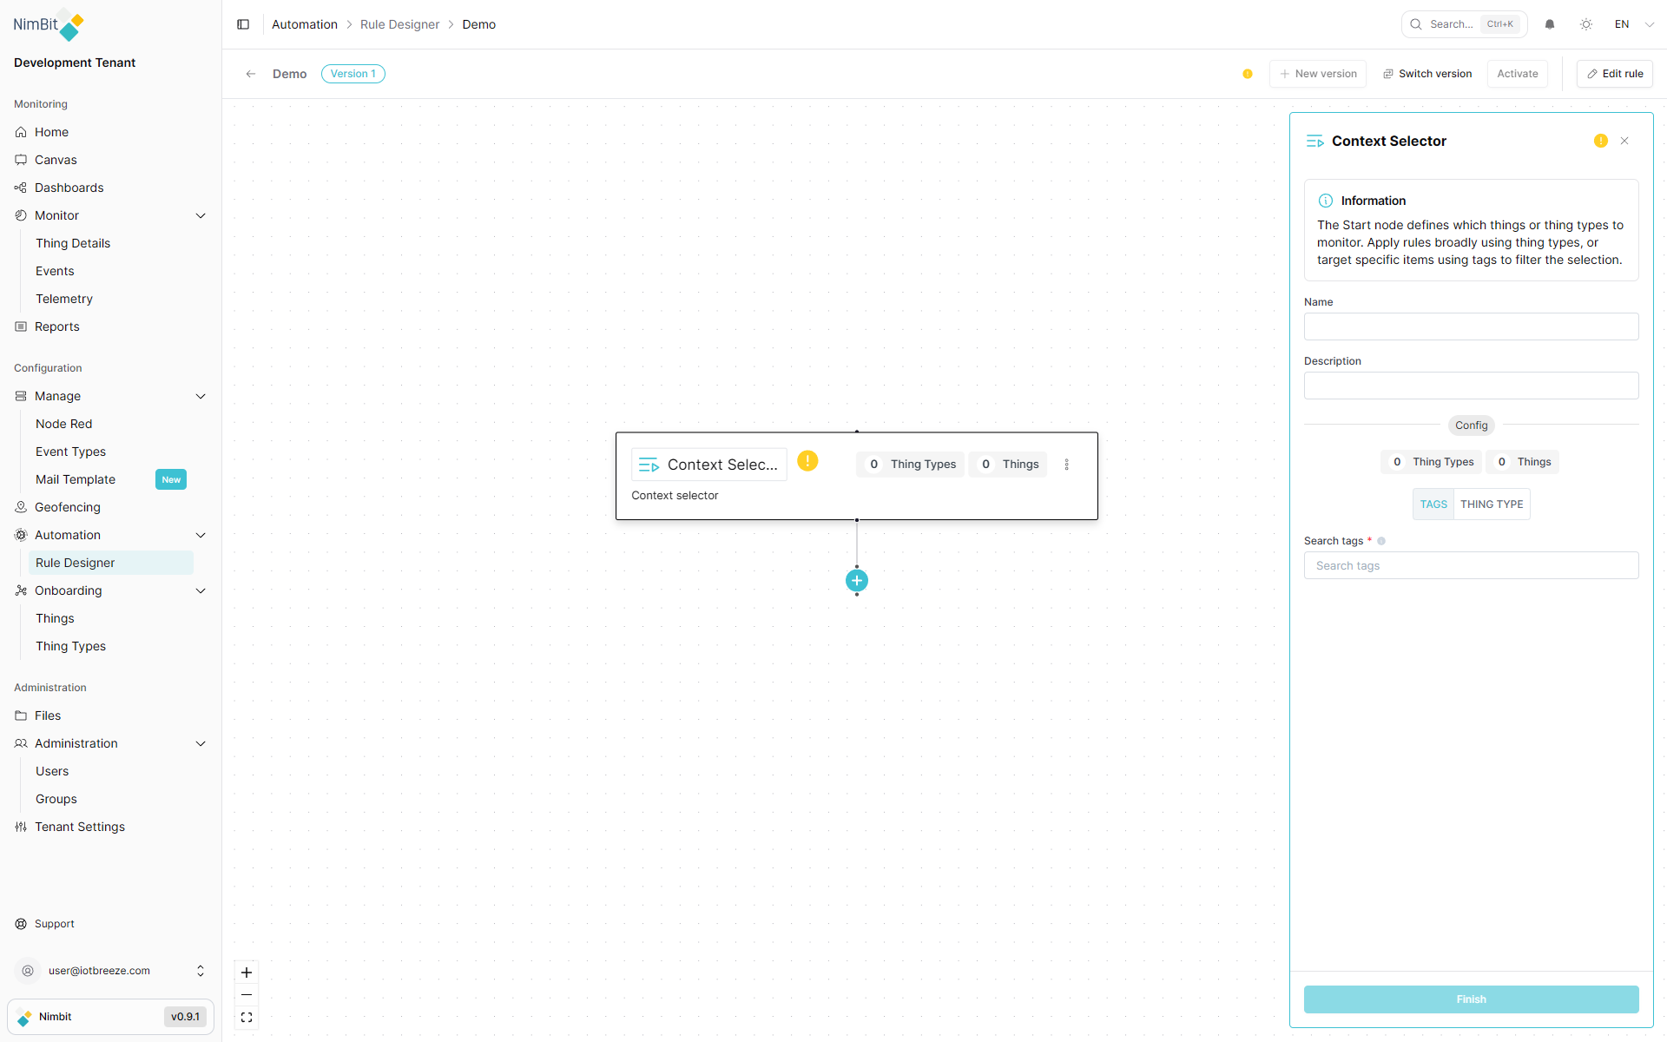Click the Finish button

1471,999
